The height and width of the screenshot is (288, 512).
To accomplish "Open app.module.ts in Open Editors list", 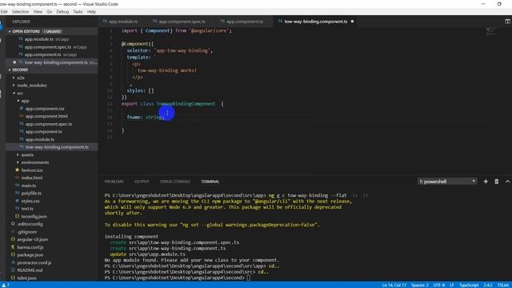I will tap(39, 39).
